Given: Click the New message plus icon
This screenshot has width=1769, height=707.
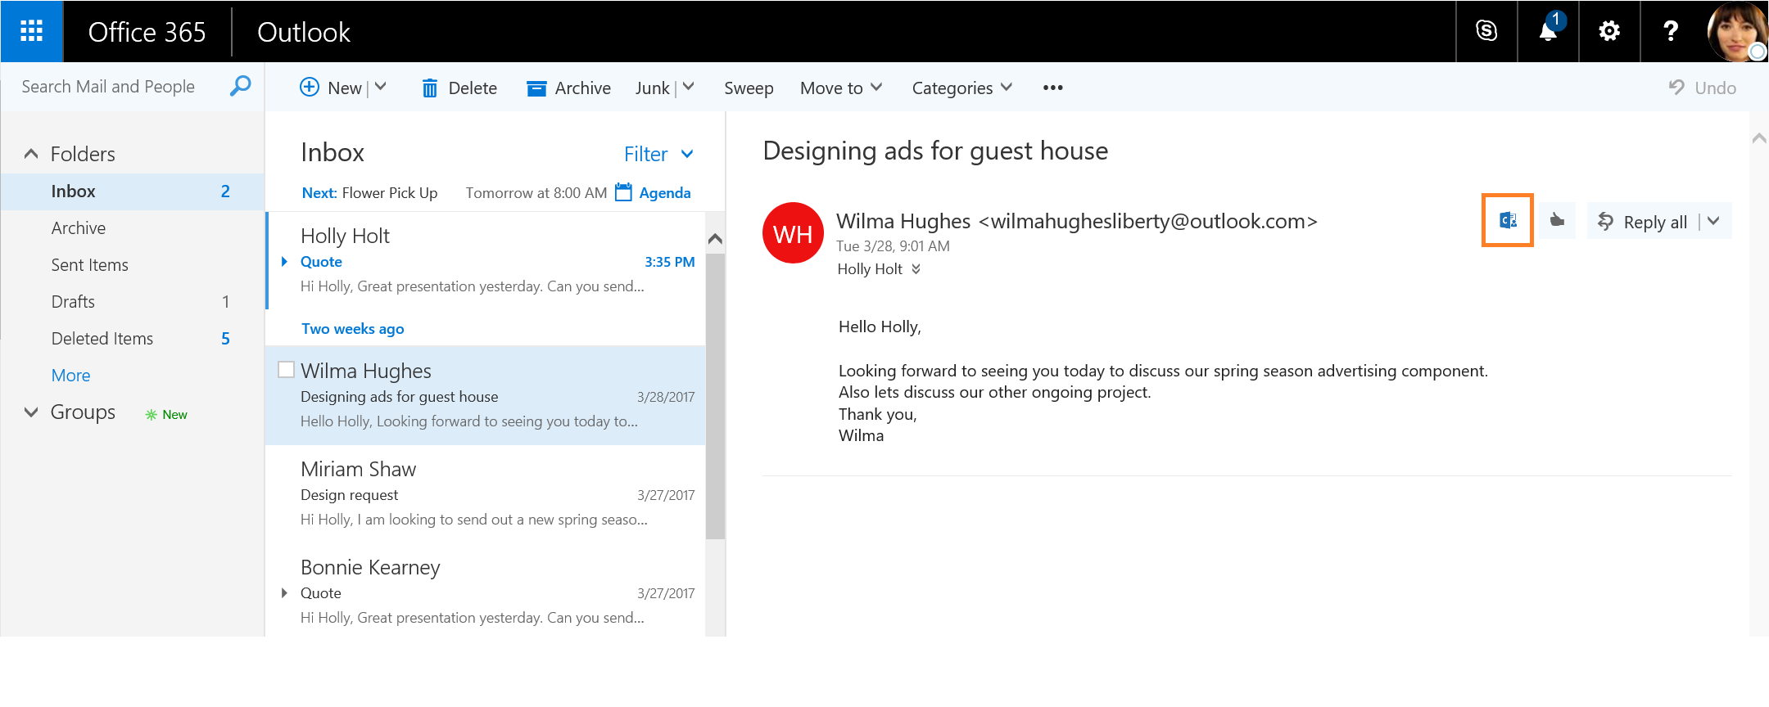Looking at the screenshot, I should [x=310, y=87].
